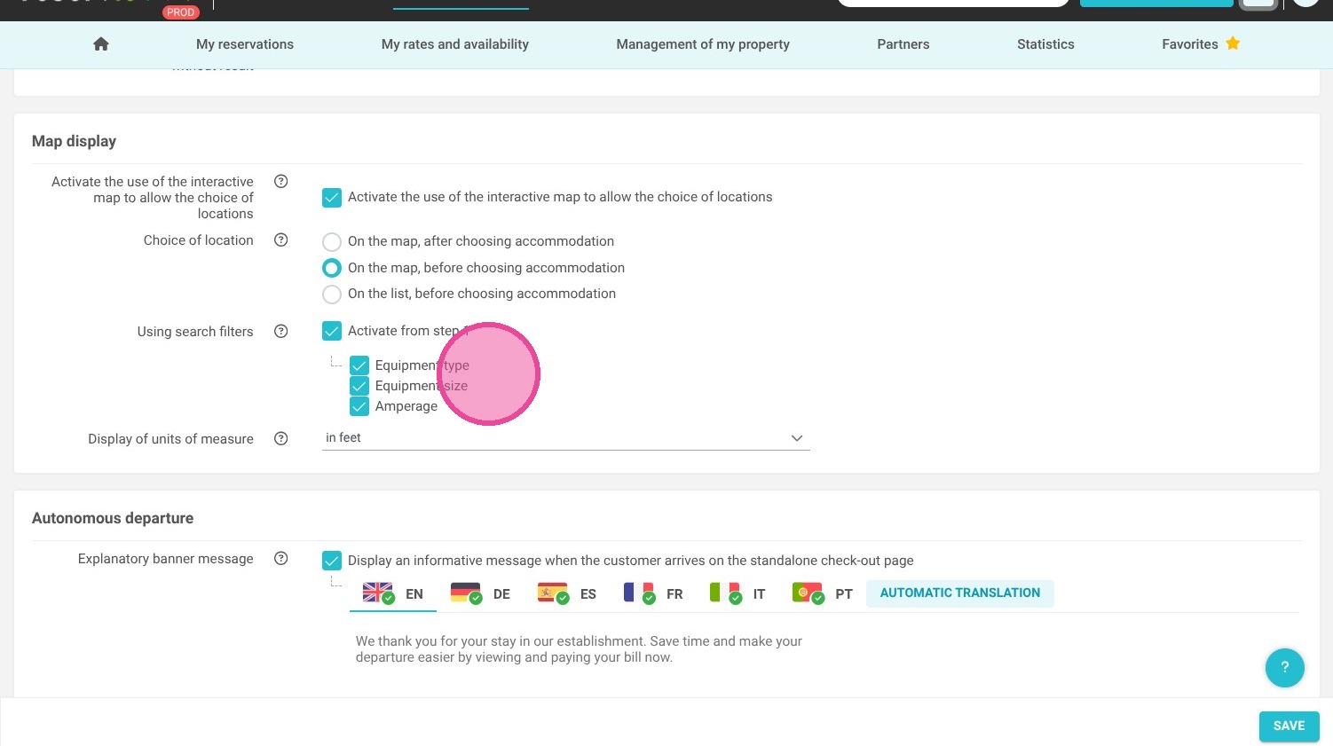Uncheck the interactive map activation checkbox
This screenshot has width=1333, height=746.
[332, 197]
